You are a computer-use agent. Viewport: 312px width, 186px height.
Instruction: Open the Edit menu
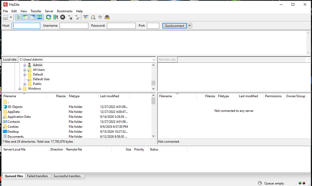pos(14,11)
